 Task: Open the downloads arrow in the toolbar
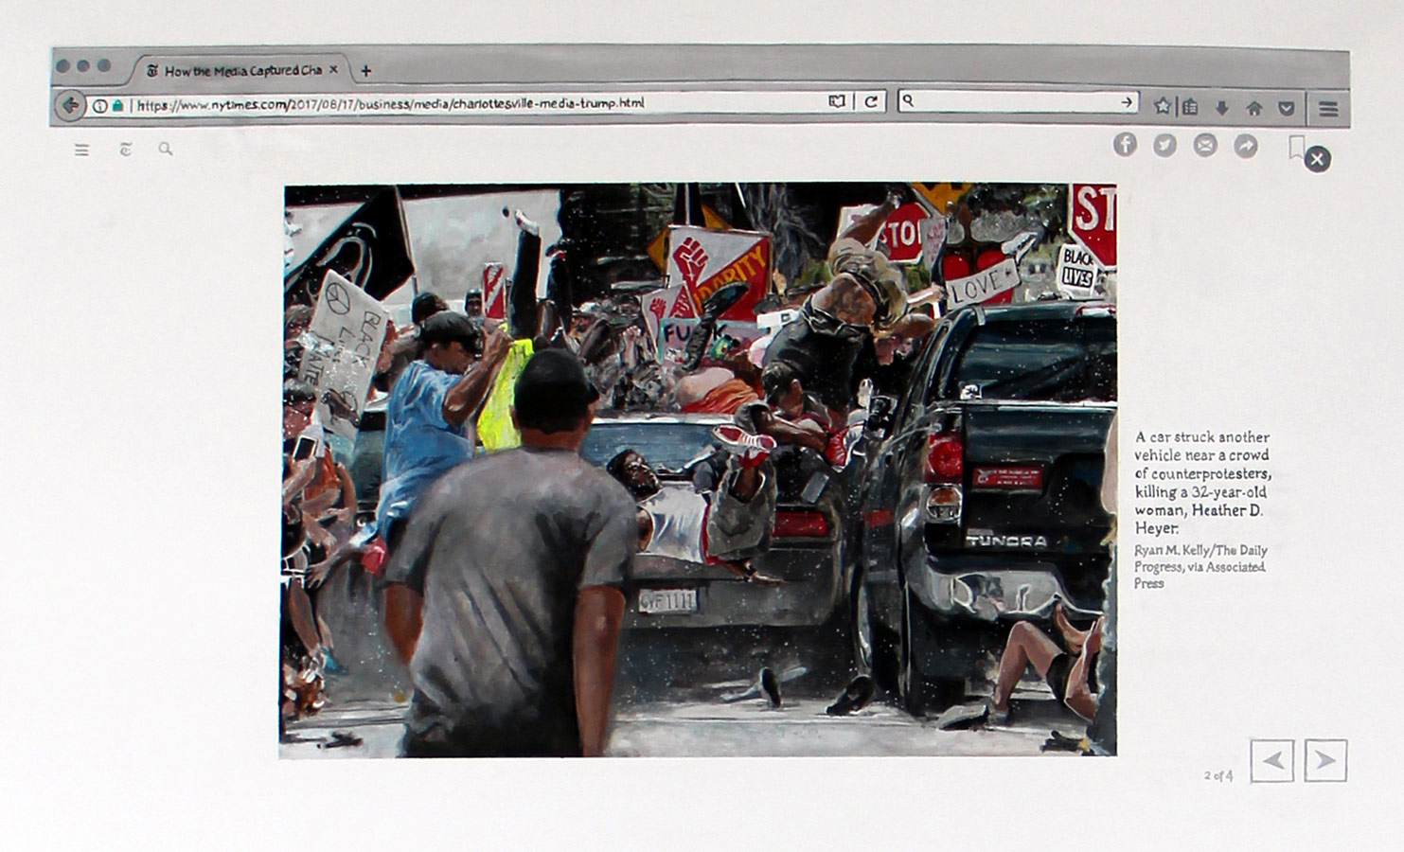1222,108
